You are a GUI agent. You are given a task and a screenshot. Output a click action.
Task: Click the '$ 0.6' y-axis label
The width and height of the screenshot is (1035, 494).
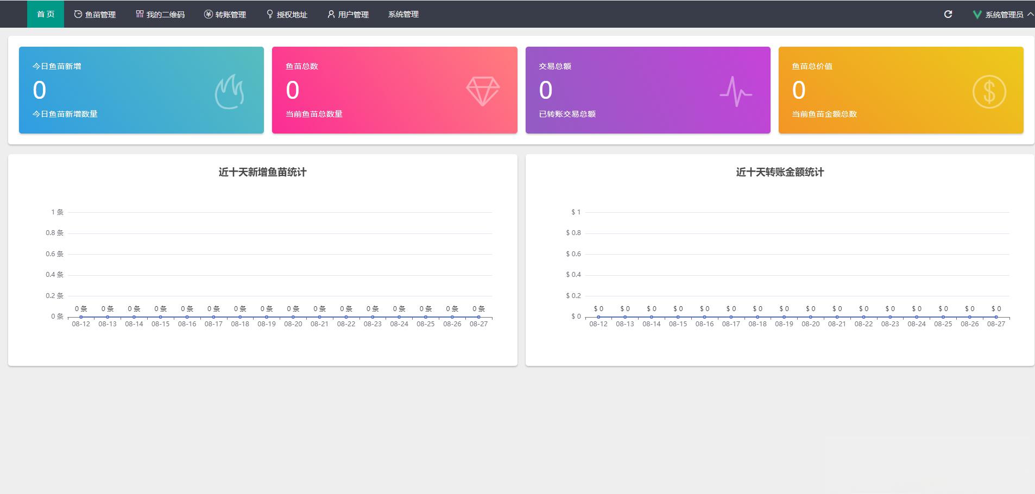pos(573,254)
